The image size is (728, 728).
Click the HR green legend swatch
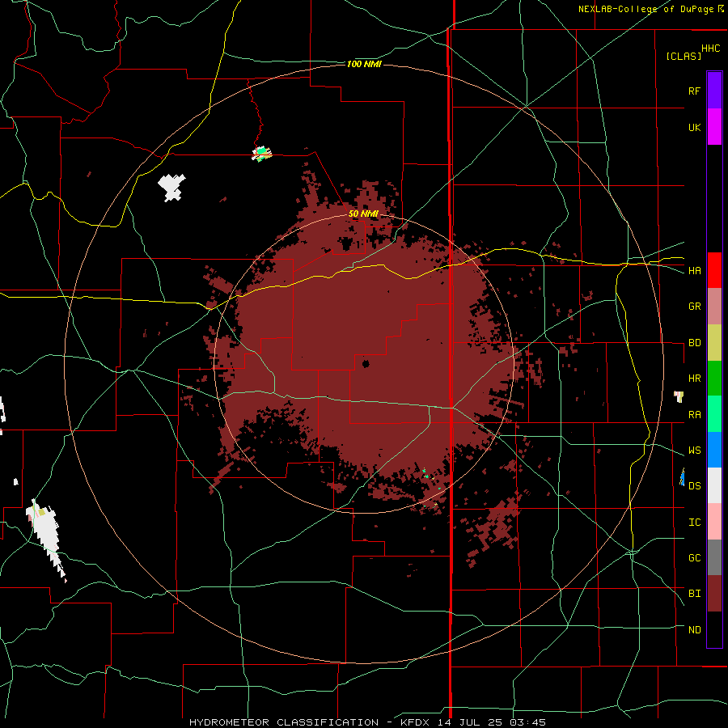pyautogui.click(x=714, y=379)
